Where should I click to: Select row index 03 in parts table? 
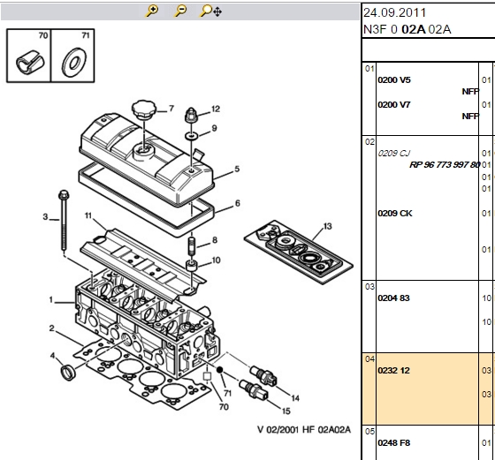[x=369, y=287]
